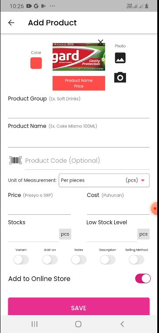Open gallery to choose product photo
The width and height of the screenshot is (159, 333).
point(120,58)
